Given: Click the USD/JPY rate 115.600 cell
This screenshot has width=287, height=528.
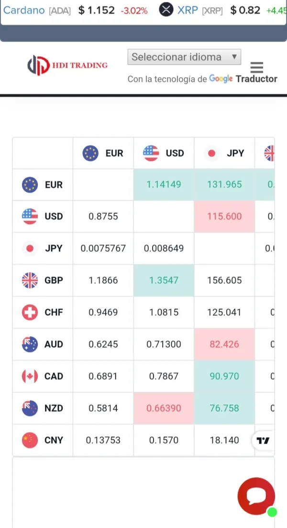Looking at the screenshot, I should point(224,216).
